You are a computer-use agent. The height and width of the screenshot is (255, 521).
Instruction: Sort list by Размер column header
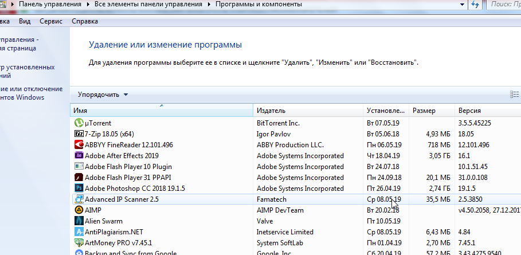tap(432, 111)
